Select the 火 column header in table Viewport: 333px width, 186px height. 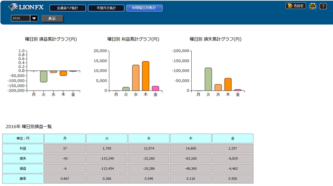tap(107, 139)
